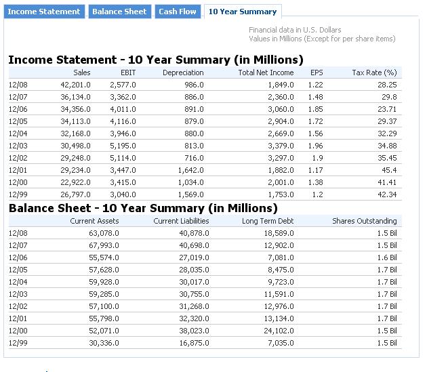Click the Shares Outstanding column header
The image size is (427, 372).
pyautogui.click(x=365, y=221)
